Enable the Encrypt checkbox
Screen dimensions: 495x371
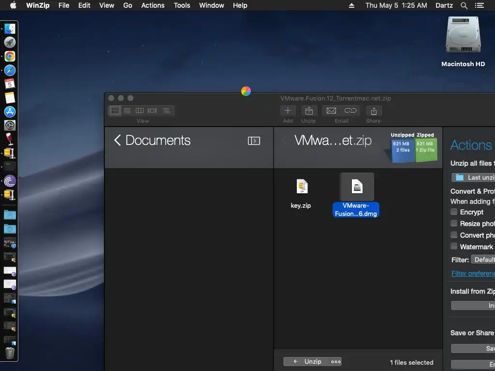(454, 212)
